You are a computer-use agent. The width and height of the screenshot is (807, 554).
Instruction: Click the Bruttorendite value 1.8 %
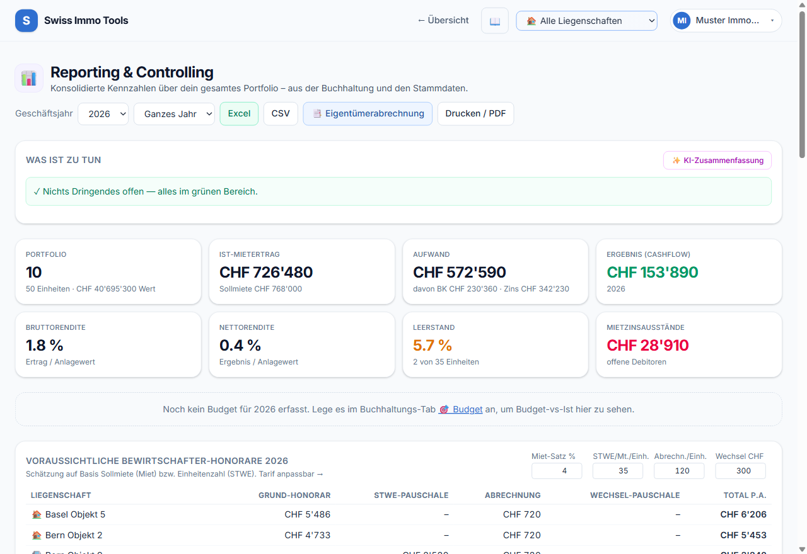tap(45, 346)
